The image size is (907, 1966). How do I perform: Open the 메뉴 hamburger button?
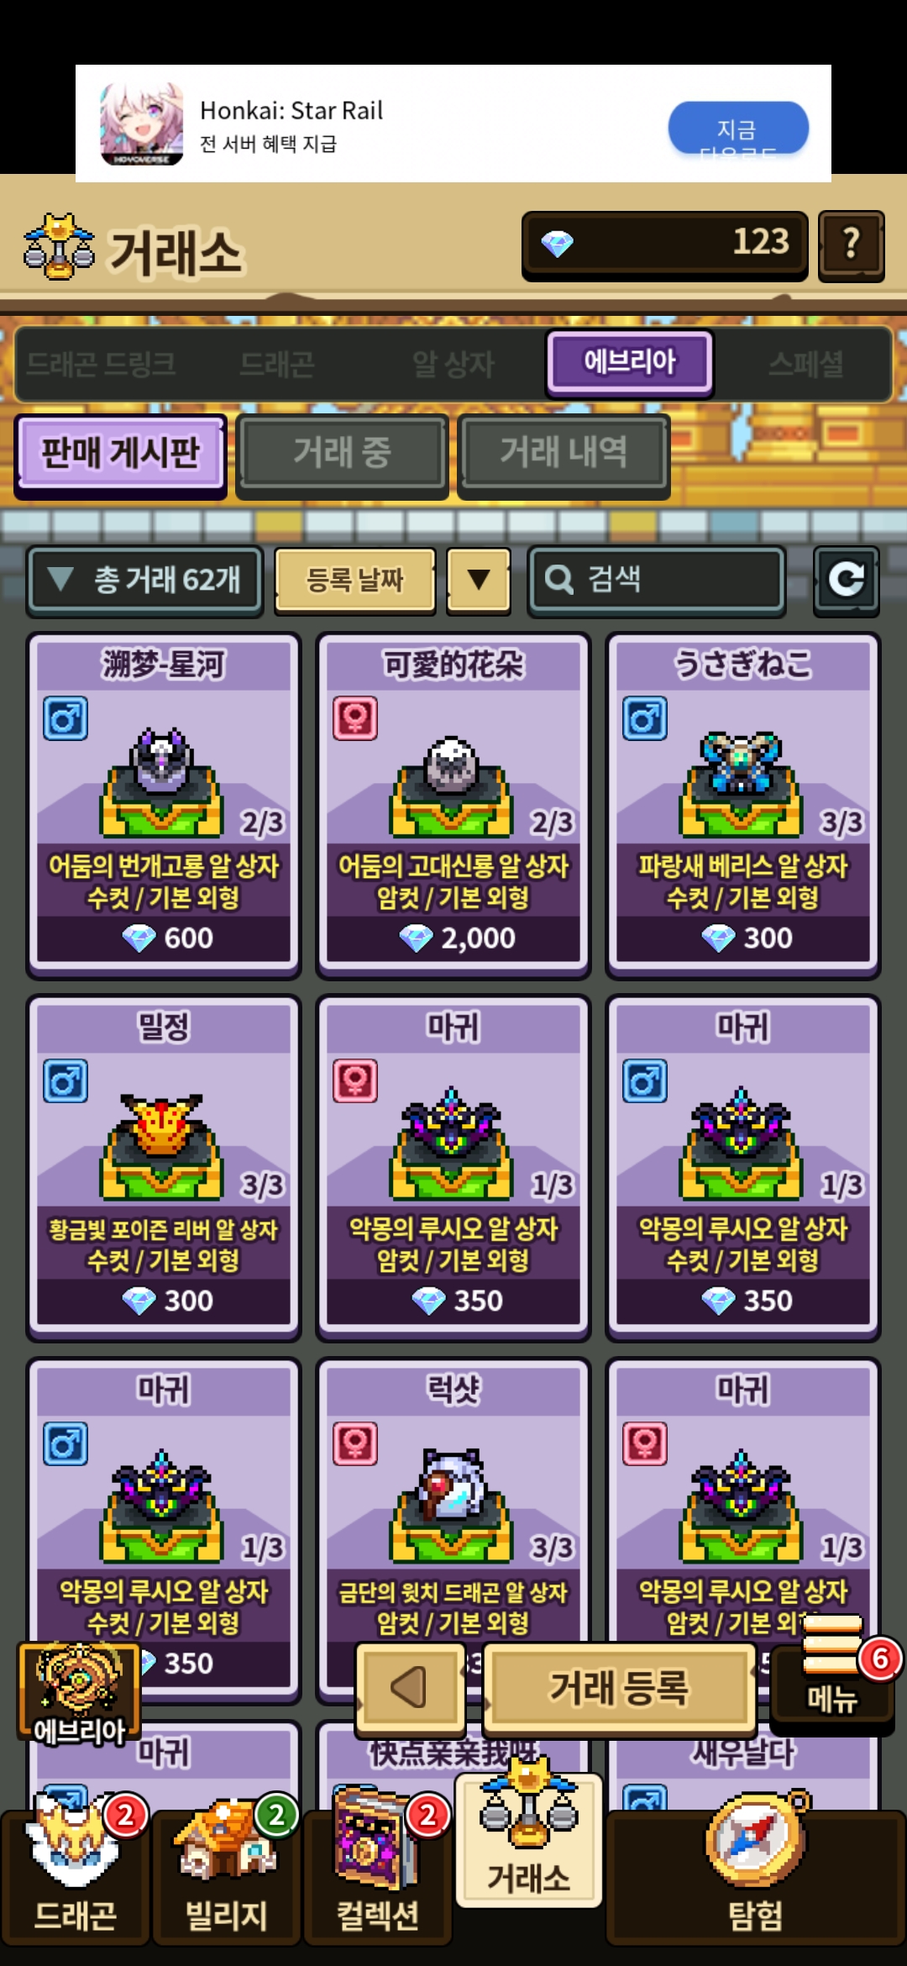[x=831, y=1670]
